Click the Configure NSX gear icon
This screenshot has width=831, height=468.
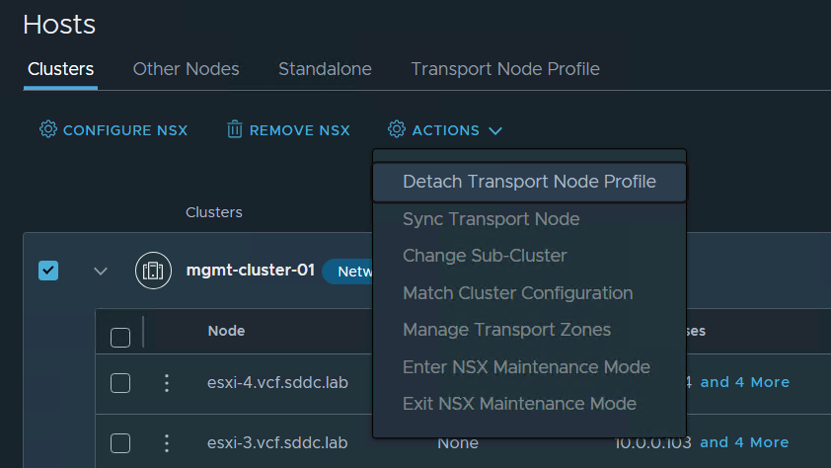pyautogui.click(x=48, y=129)
